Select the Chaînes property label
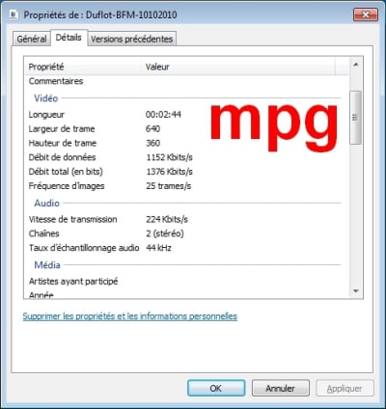This screenshot has height=409, width=386. point(44,233)
